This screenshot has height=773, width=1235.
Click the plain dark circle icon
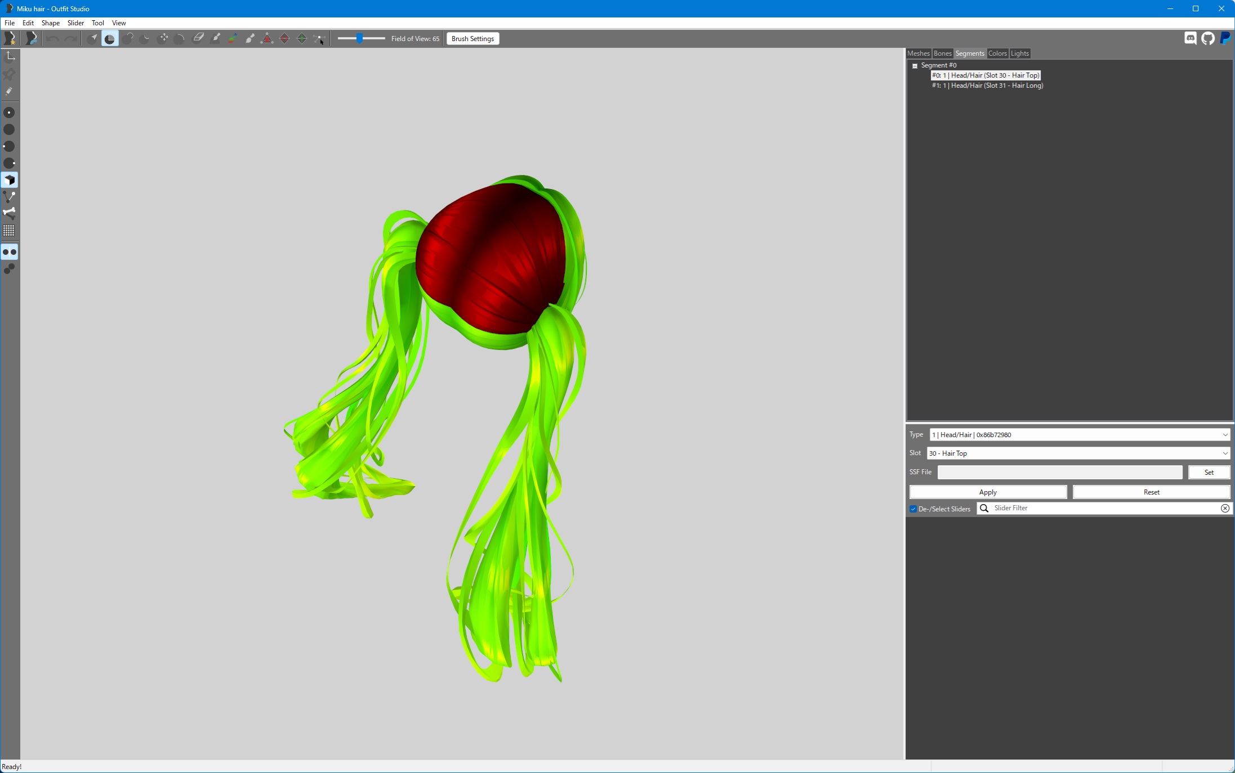(10, 129)
